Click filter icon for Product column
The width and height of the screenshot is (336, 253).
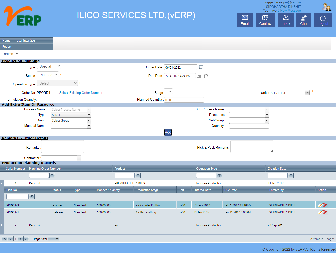[x=138, y=175]
